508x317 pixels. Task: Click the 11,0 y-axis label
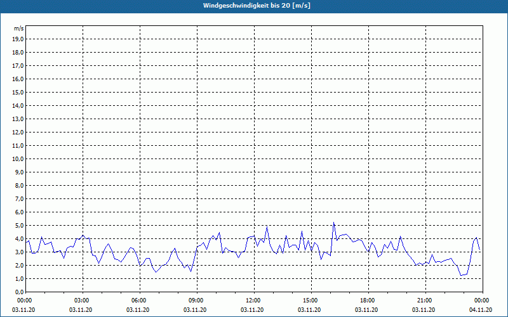tap(18, 146)
